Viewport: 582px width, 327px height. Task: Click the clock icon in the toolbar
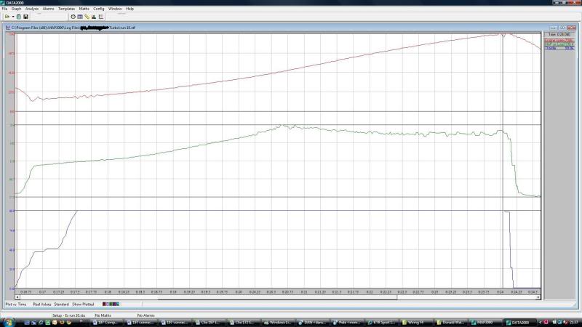[x=73, y=16]
